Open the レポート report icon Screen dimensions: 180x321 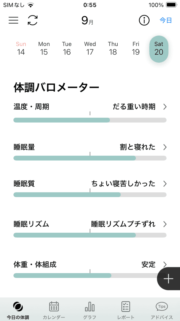click(125, 307)
